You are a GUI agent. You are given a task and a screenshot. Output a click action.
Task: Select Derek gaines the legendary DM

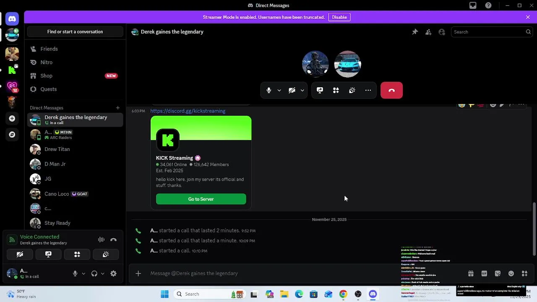point(76,120)
